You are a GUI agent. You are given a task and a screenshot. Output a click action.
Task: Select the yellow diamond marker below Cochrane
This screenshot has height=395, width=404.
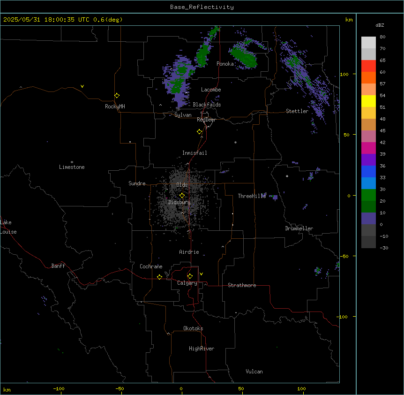(159, 277)
